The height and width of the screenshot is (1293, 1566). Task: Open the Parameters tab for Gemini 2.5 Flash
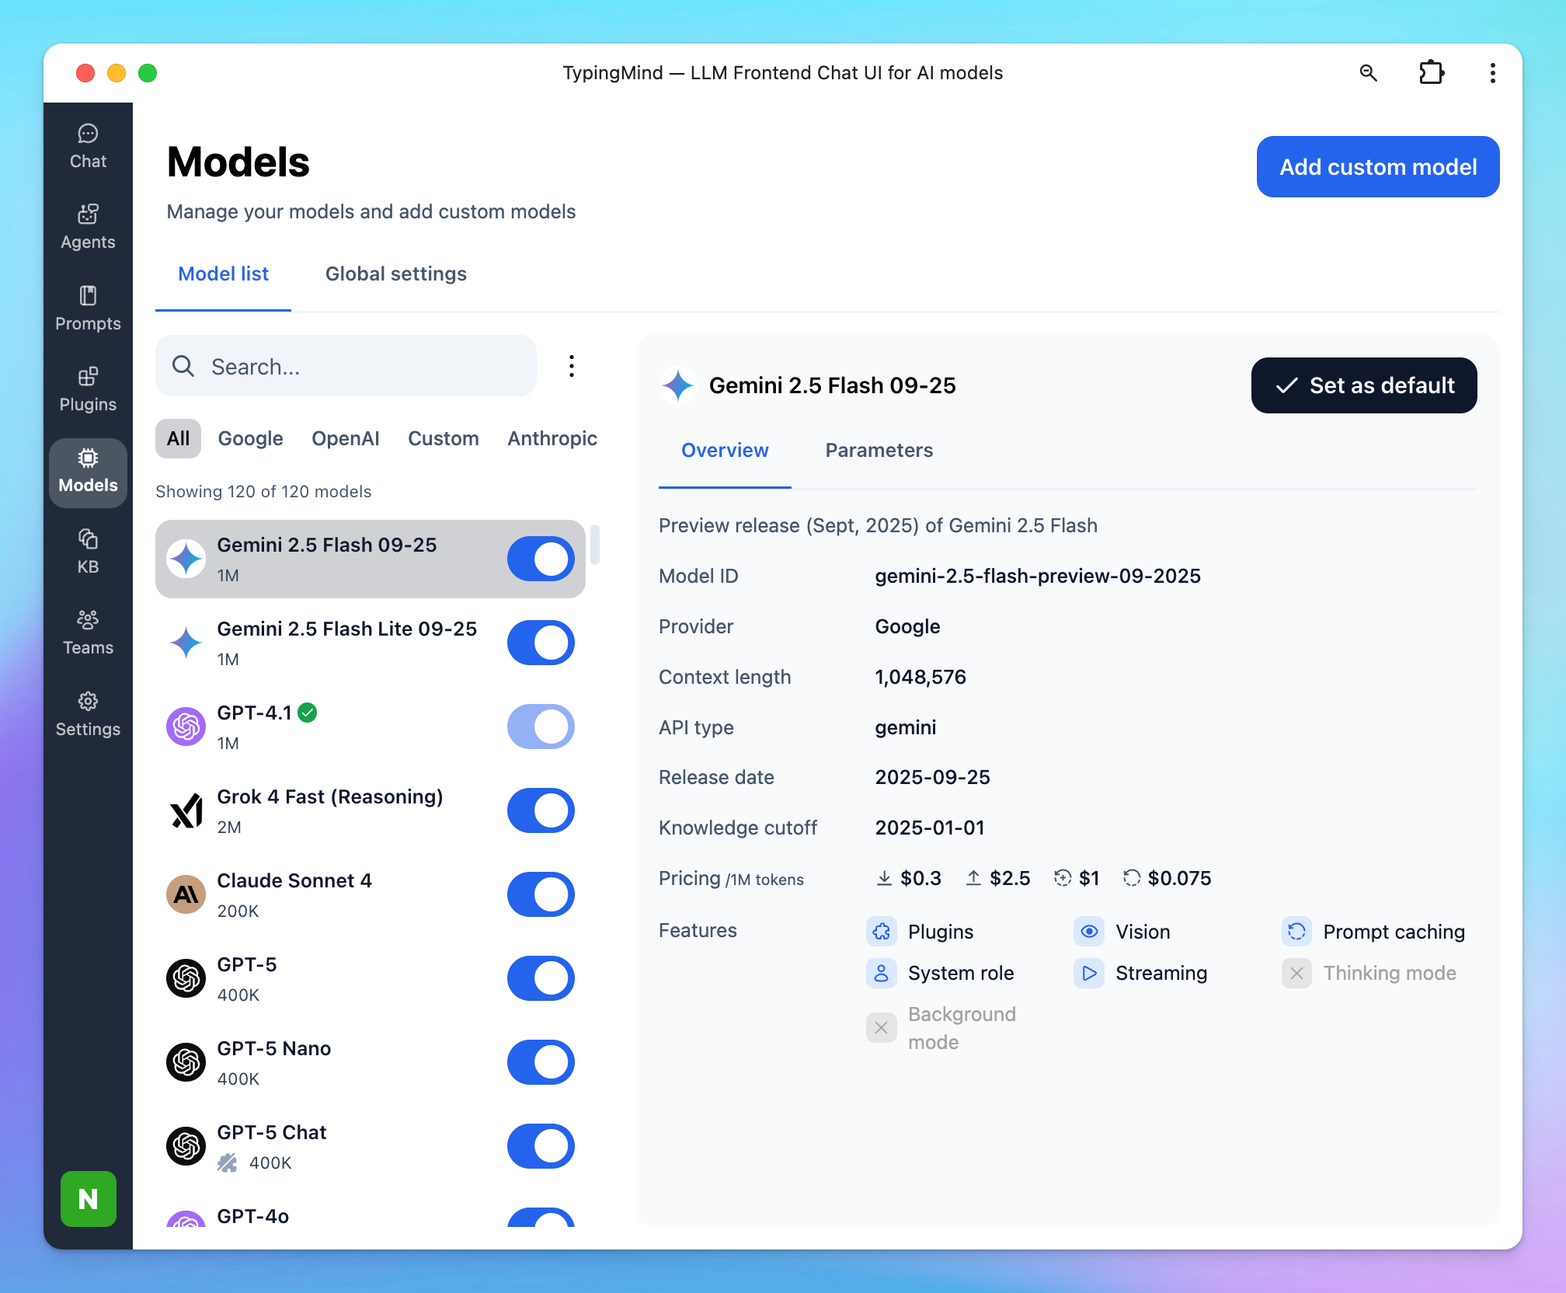[x=879, y=451]
